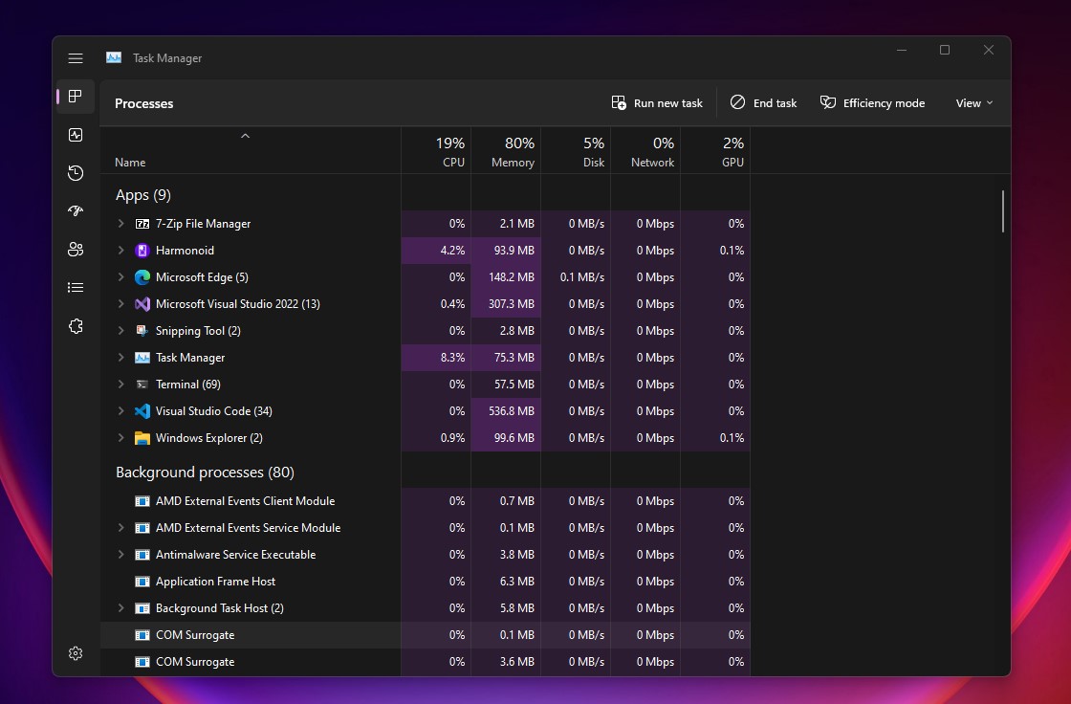The height and width of the screenshot is (704, 1071).
Task: Click the 8.3% CPU cell
Action: pyautogui.click(x=436, y=358)
